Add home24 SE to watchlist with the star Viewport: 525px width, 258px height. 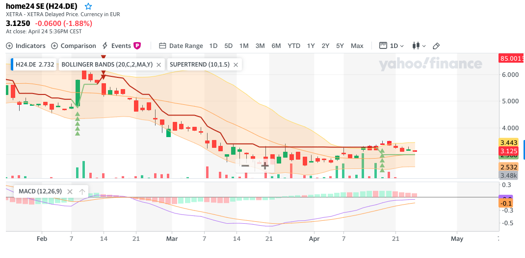coord(88,6)
